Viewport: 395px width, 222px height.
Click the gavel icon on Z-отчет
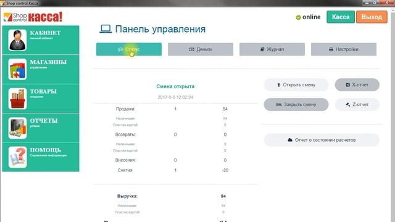point(348,104)
